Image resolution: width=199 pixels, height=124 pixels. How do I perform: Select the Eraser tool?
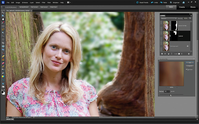(3, 63)
